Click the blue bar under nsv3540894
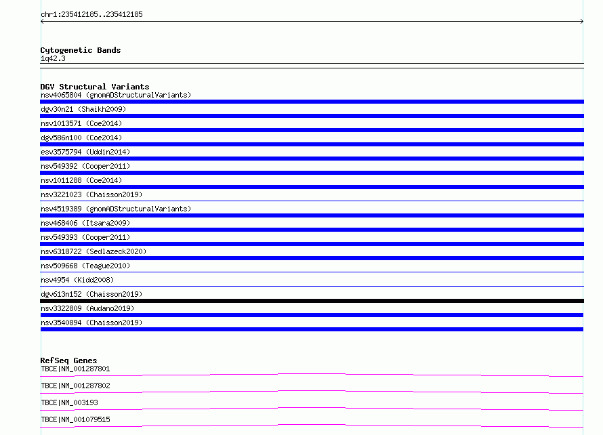603x435 pixels. pos(312,329)
